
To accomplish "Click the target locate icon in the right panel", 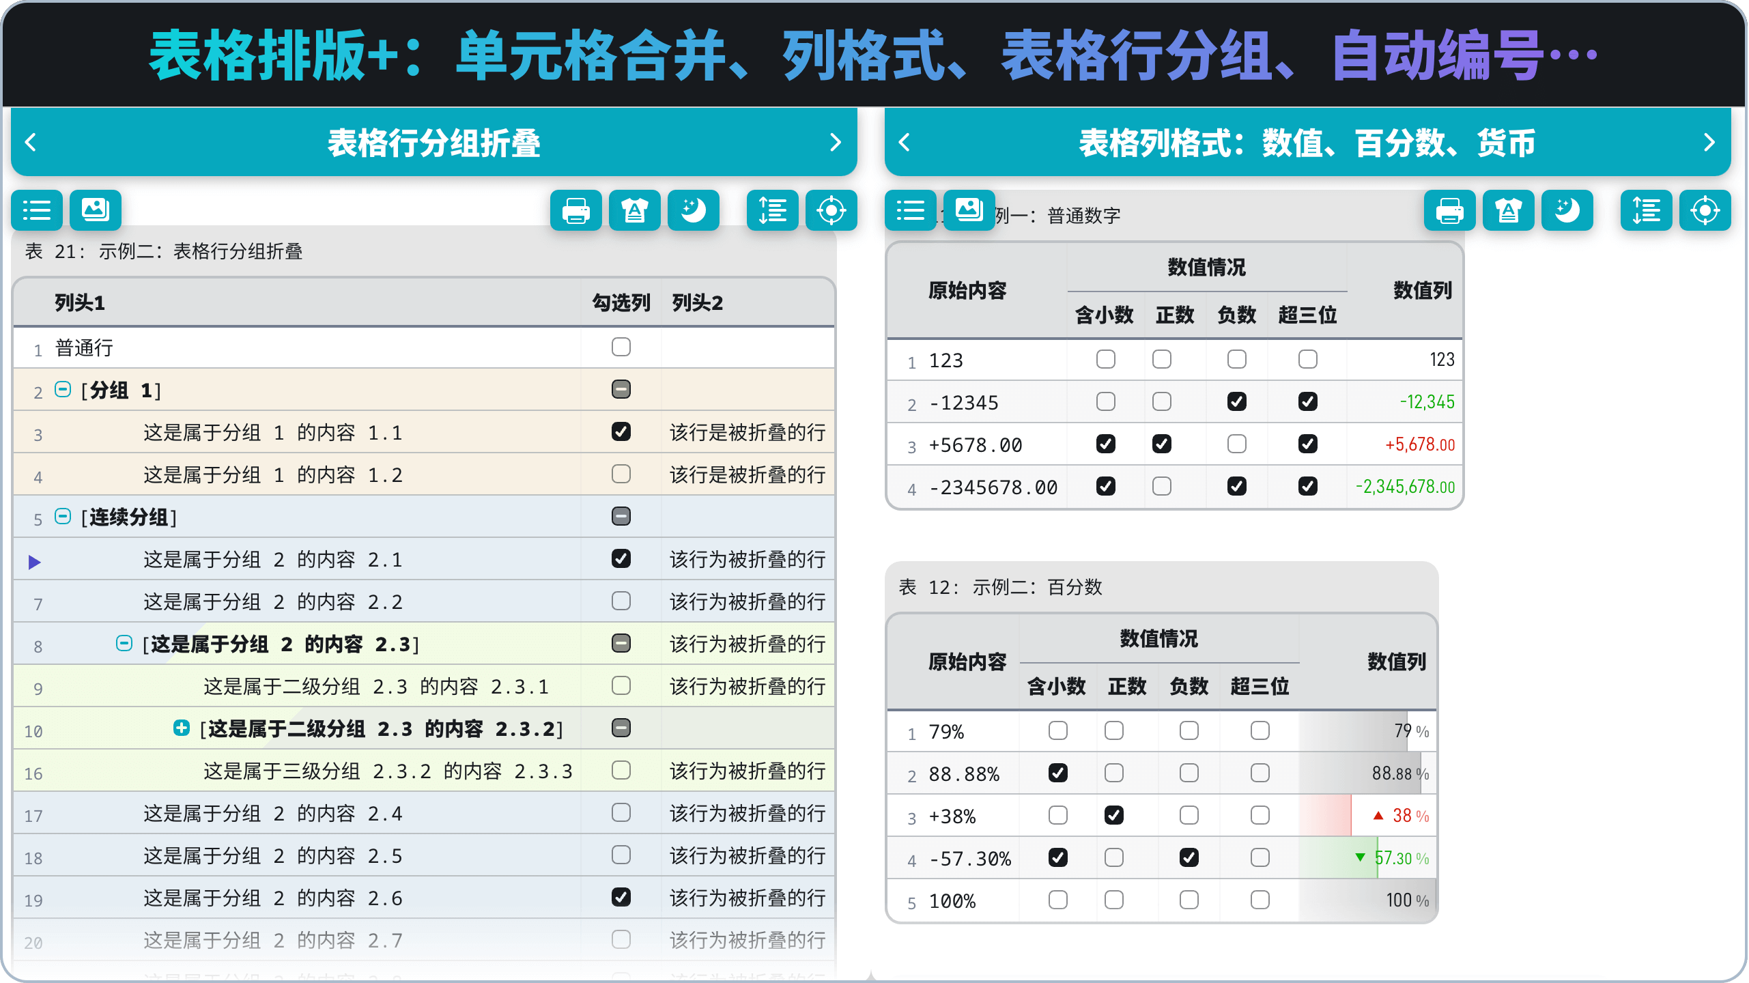I will click(1705, 210).
